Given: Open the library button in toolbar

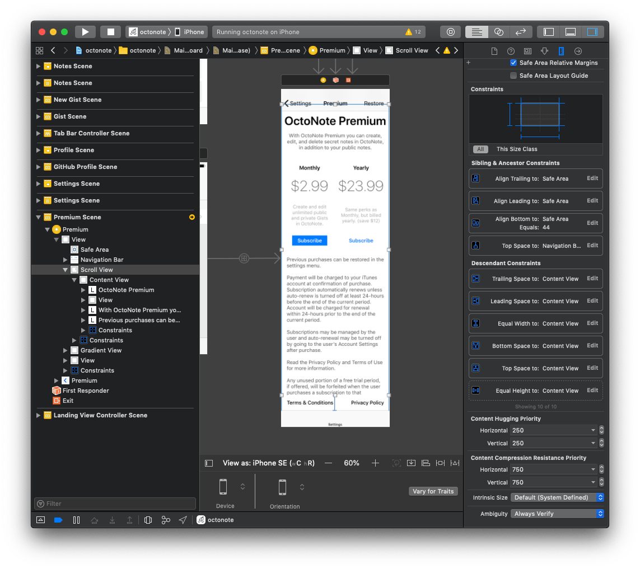Looking at the screenshot, I should (x=450, y=32).
